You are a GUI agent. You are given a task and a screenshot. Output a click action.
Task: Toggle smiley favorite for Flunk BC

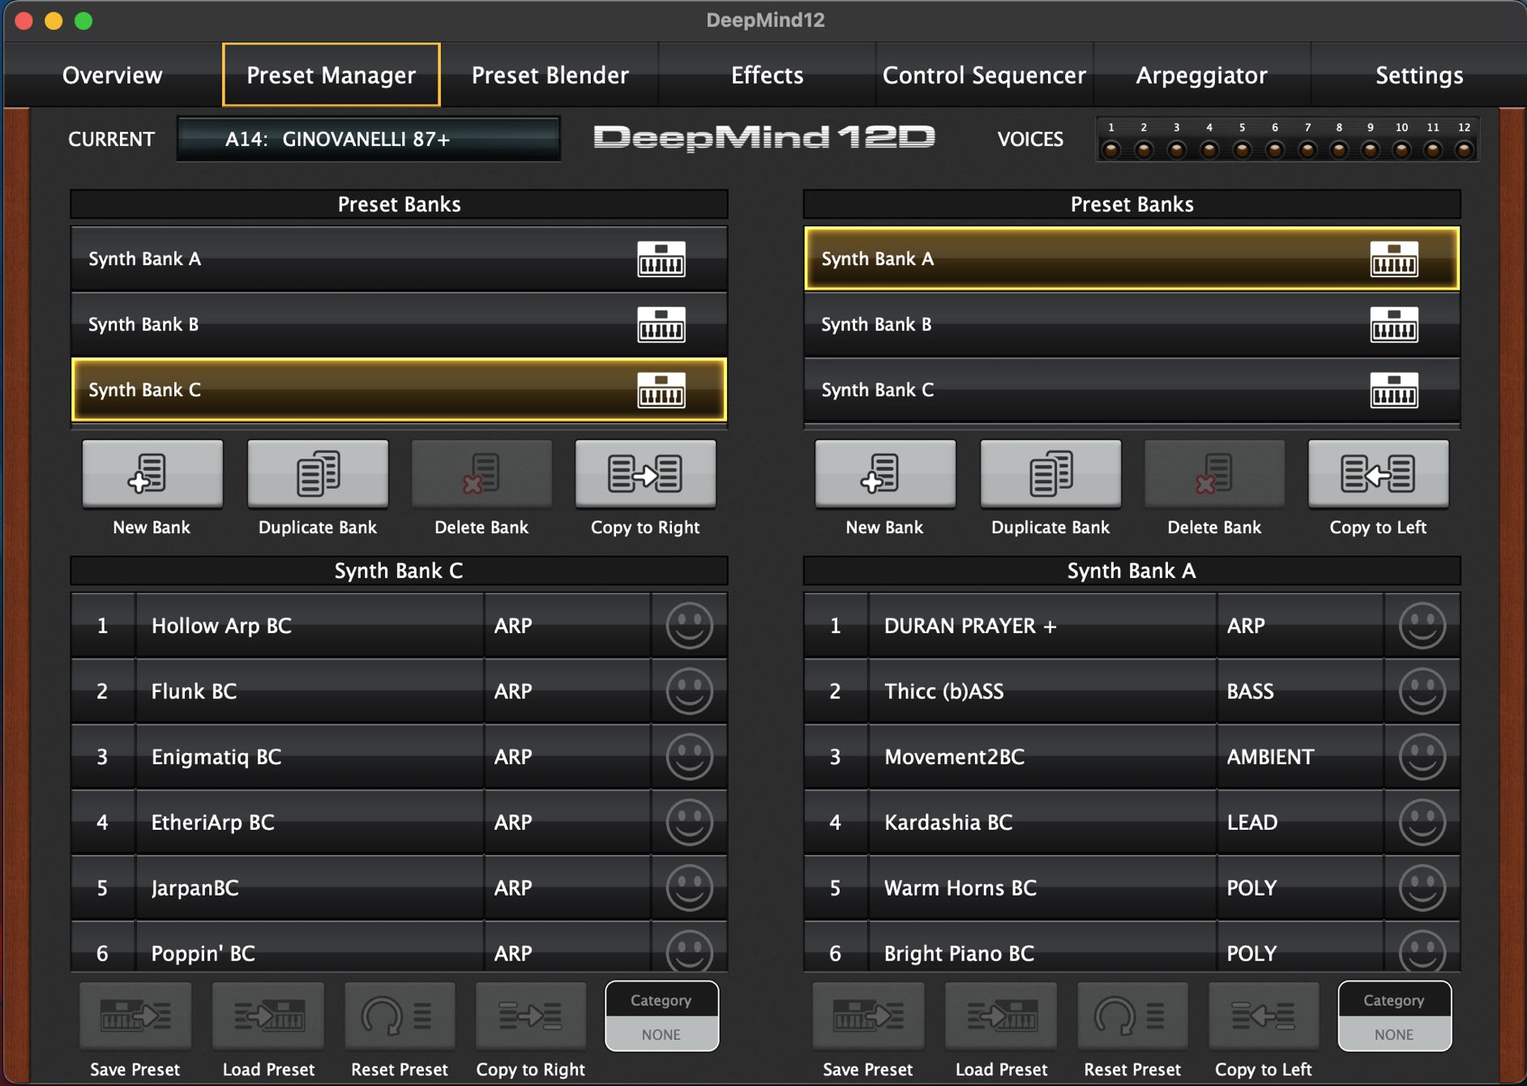pos(689,691)
